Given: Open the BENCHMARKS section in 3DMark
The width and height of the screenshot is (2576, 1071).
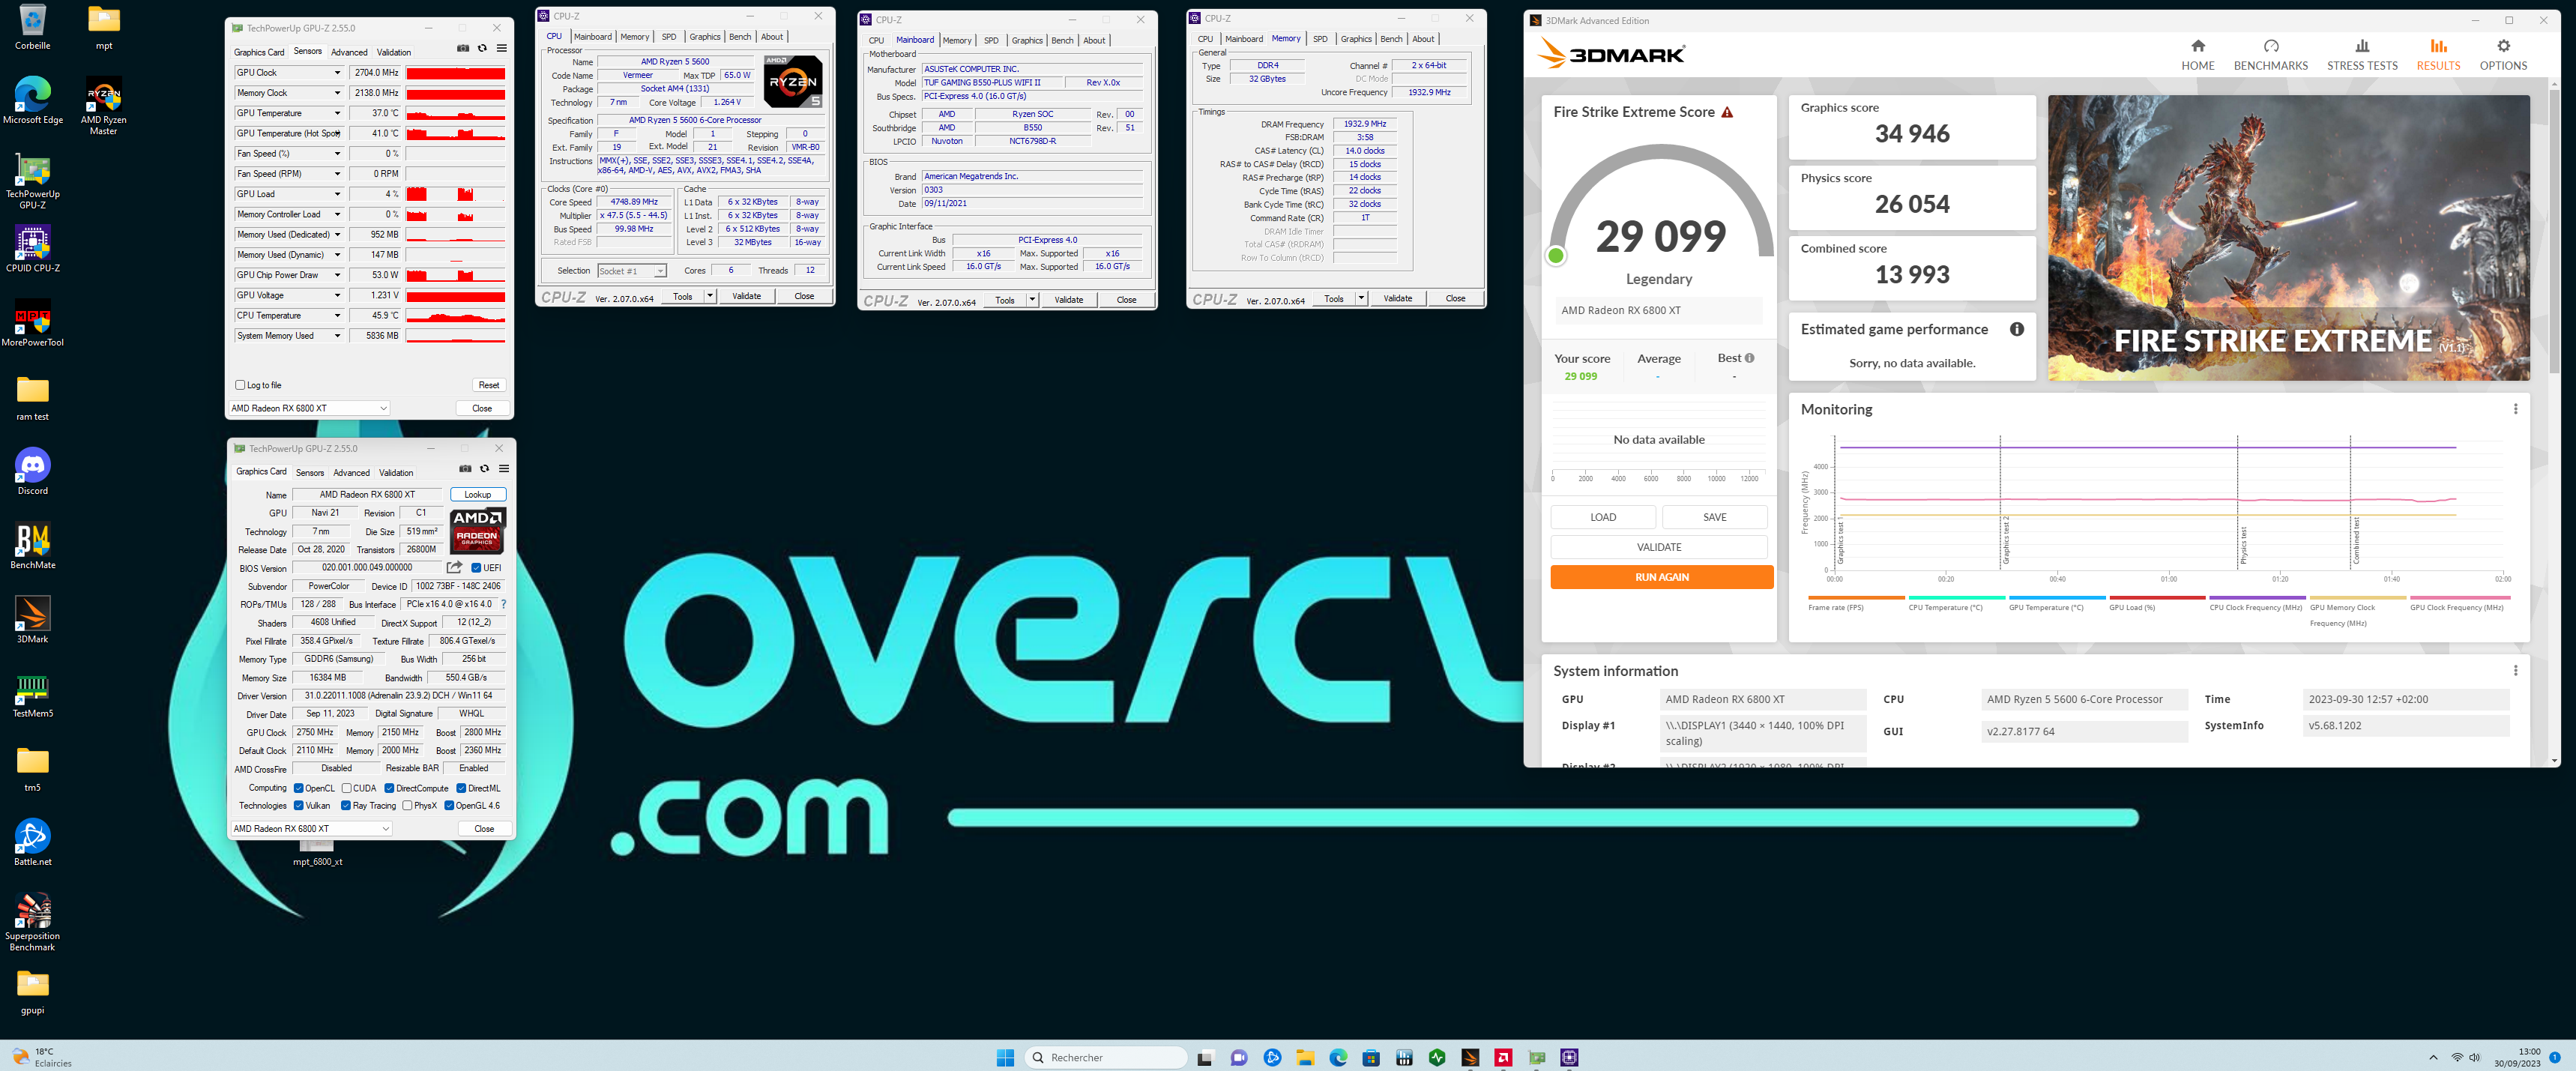Looking at the screenshot, I should pos(2270,55).
